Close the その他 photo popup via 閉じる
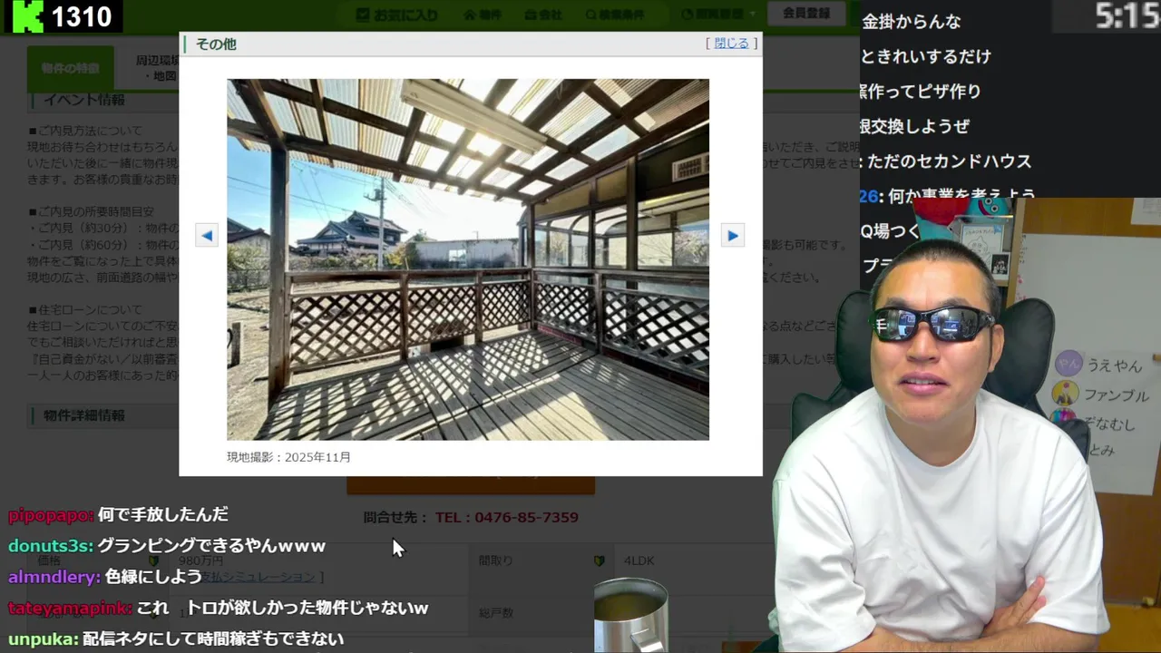 pyautogui.click(x=731, y=43)
